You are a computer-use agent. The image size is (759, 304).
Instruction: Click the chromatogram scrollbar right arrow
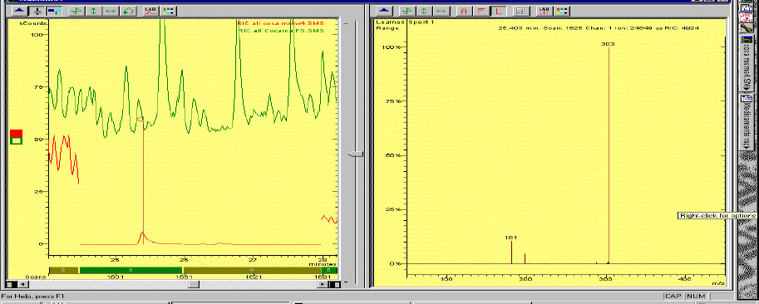pos(323,285)
